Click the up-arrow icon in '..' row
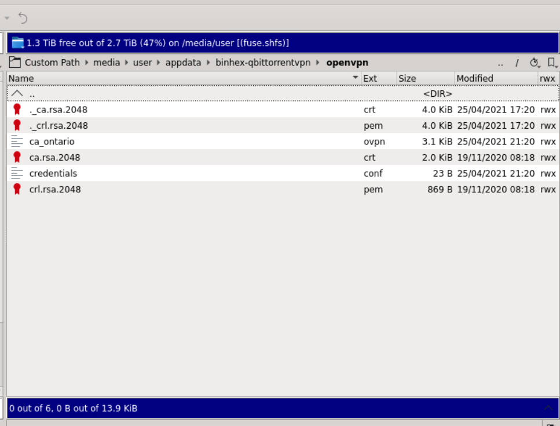The width and height of the screenshot is (560, 426). (17, 94)
